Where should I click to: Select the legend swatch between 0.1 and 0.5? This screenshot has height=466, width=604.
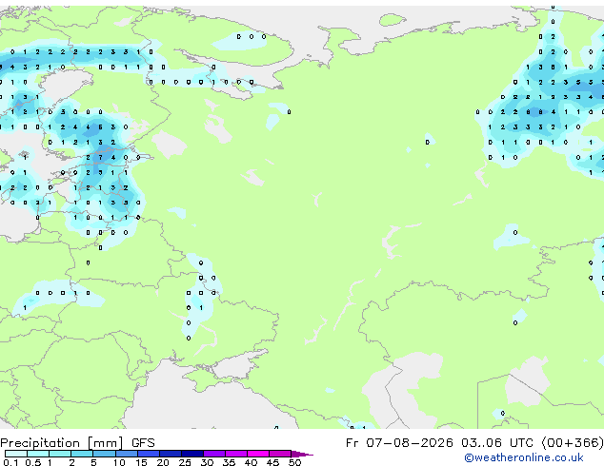point(16,454)
